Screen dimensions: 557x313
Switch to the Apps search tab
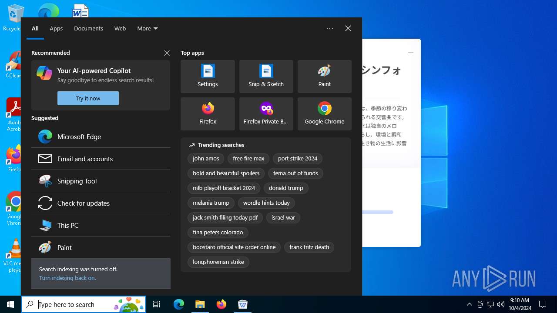point(56,28)
